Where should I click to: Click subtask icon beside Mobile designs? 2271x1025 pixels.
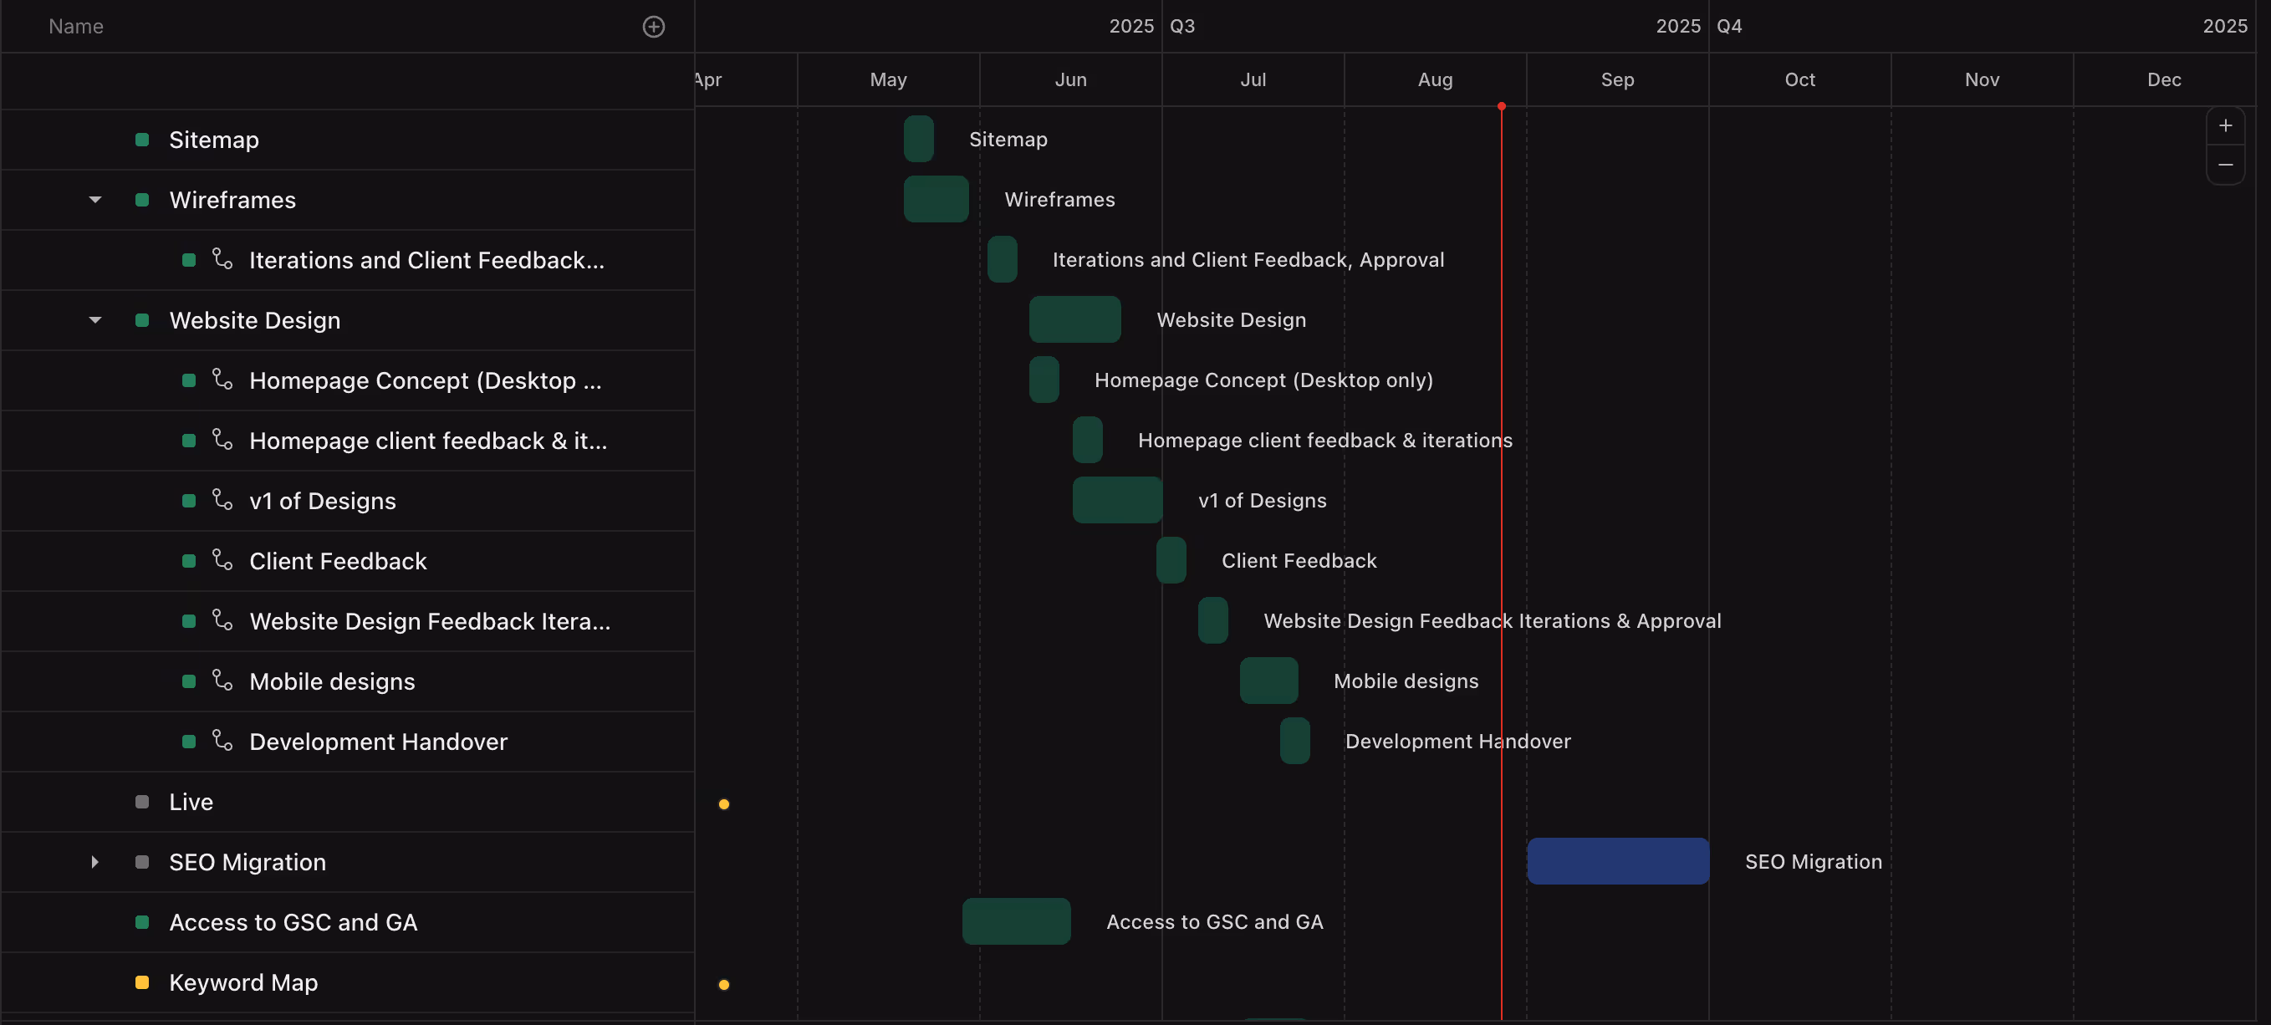222,681
